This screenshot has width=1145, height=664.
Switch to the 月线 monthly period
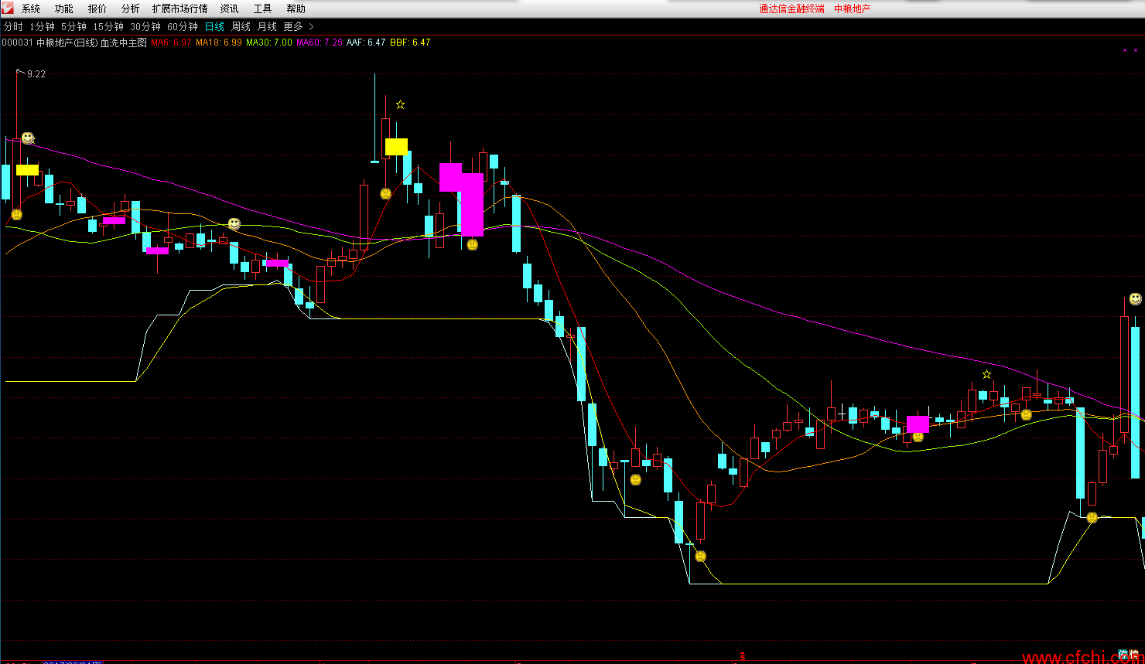click(267, 27)
